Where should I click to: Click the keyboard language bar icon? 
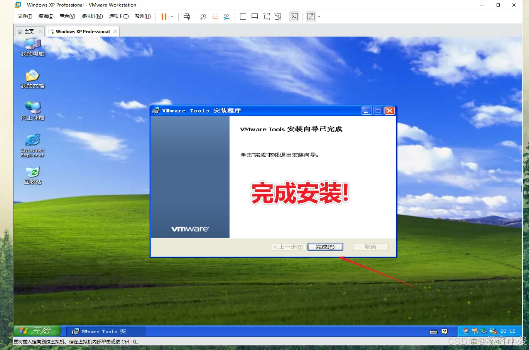[434, 332]
